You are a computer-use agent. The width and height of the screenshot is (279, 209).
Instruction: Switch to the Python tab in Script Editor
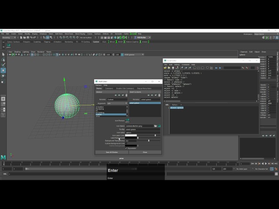point(174,104)
